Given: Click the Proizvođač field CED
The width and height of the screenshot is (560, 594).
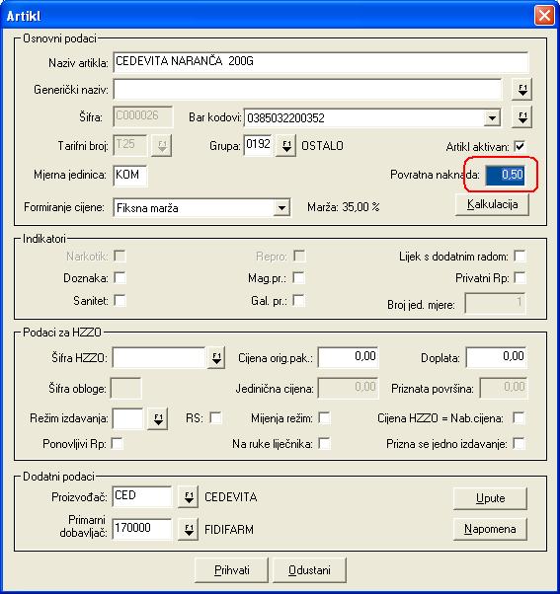Looking at the screenshot, I should pyautogui.click(x=142, y=496).
